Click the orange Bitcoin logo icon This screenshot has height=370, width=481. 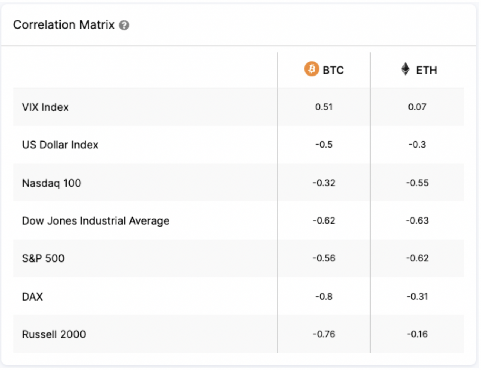coord(311,69)
